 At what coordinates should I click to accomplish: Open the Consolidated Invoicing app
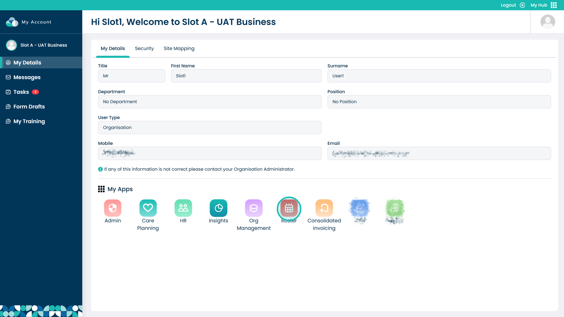[x=324, y=208]
